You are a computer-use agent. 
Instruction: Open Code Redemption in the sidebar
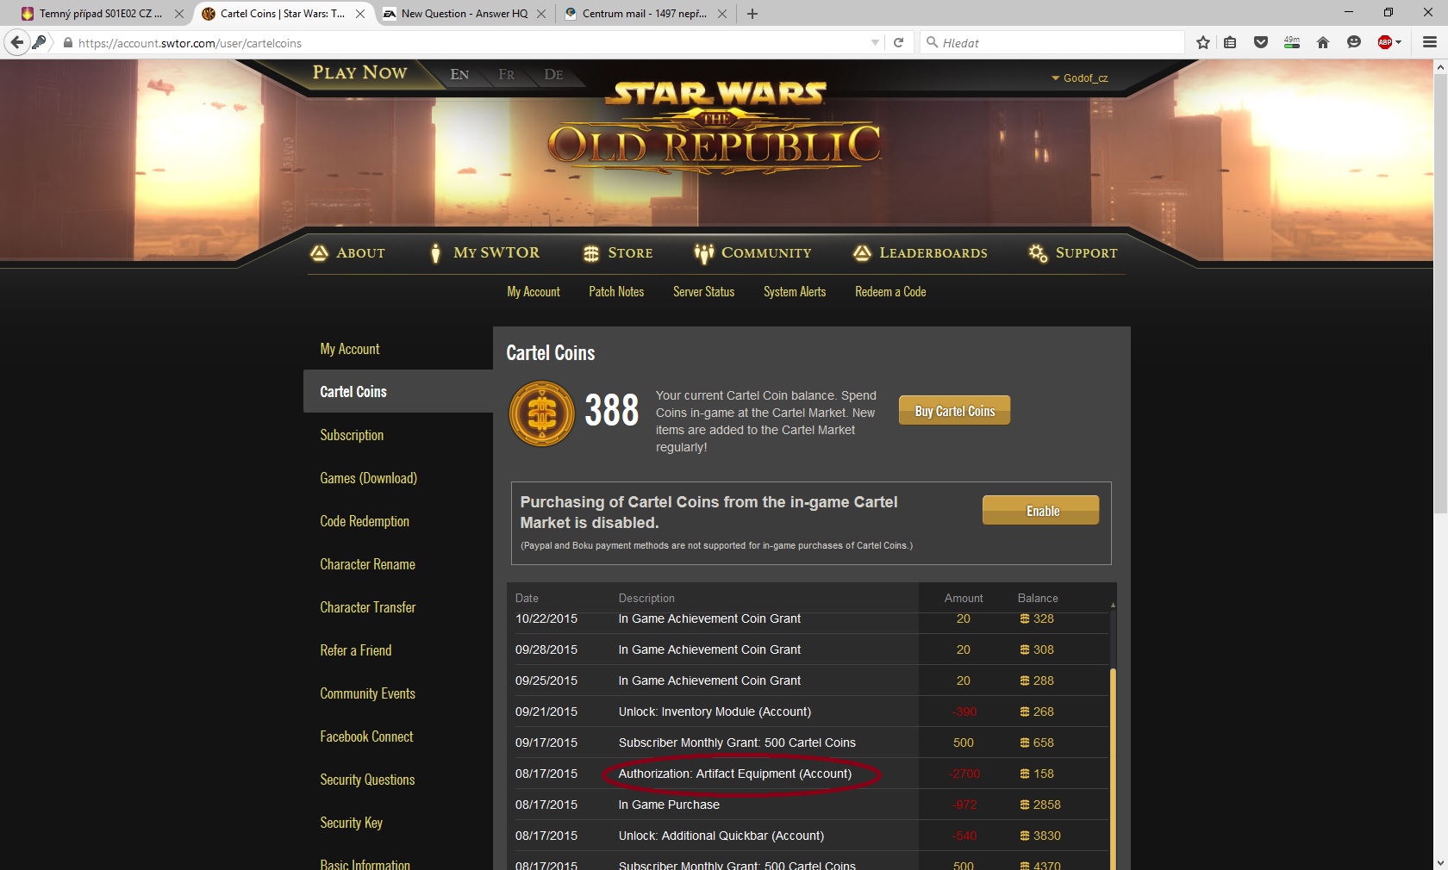click(x=365, y=521)
